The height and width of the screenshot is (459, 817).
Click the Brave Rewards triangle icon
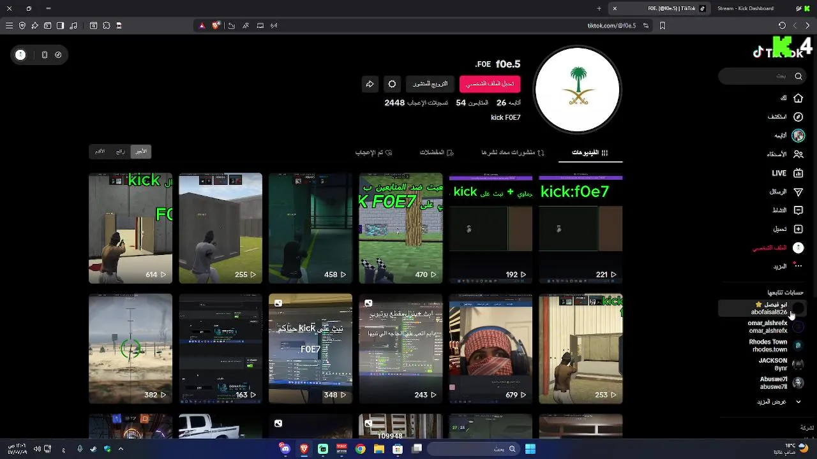[x=202, y=25]
